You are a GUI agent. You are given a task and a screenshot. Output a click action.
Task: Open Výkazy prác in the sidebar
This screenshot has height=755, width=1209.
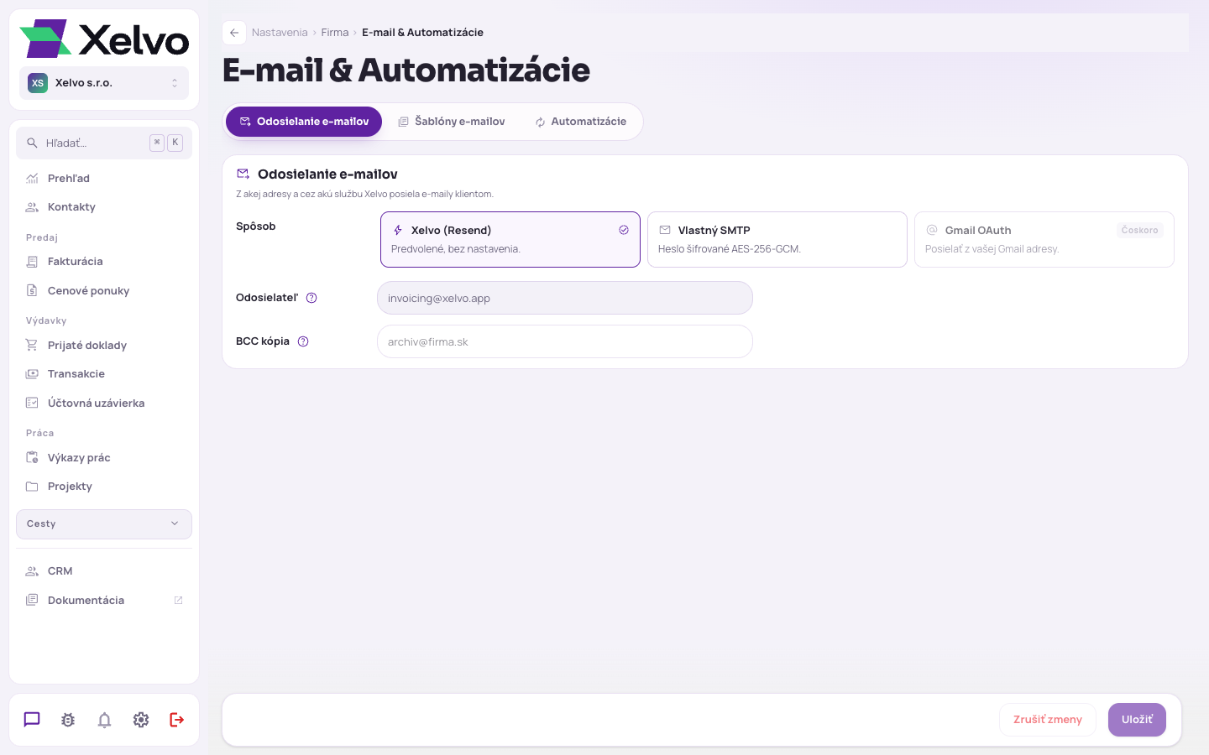pos(104,457)
